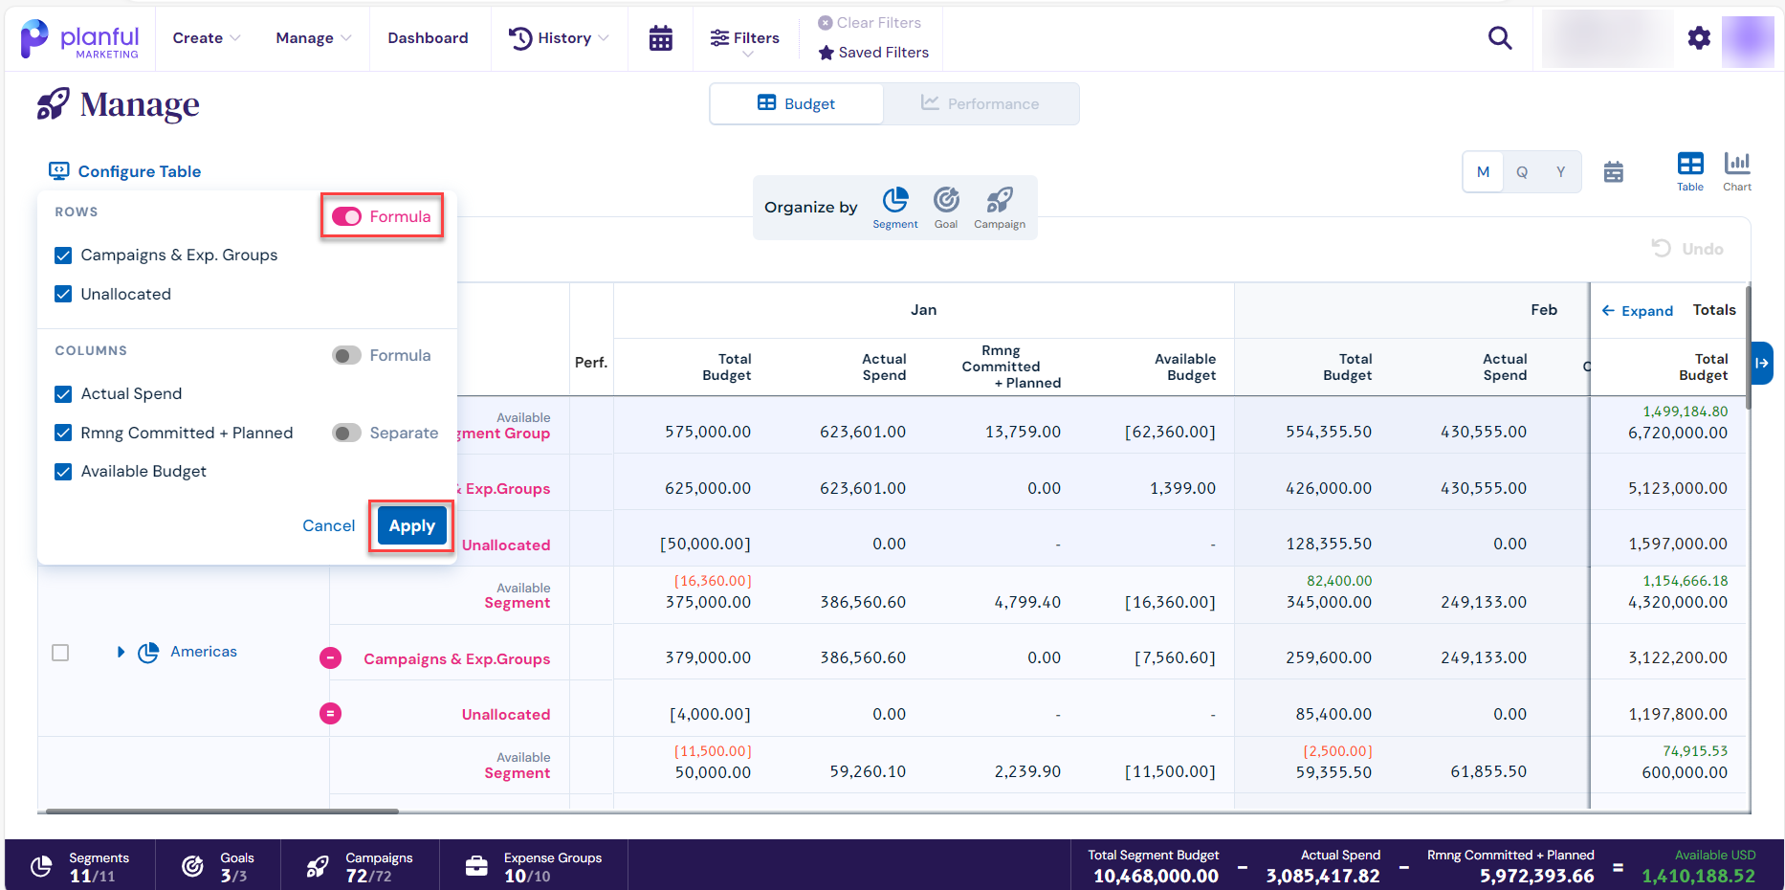Screen dimensions: 1785x890
Task: Click the Americas segment pie icon
Action: 148,653
